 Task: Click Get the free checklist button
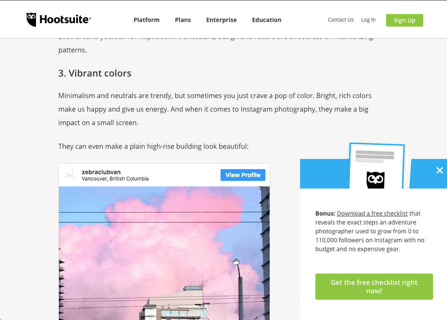(374, 287)
